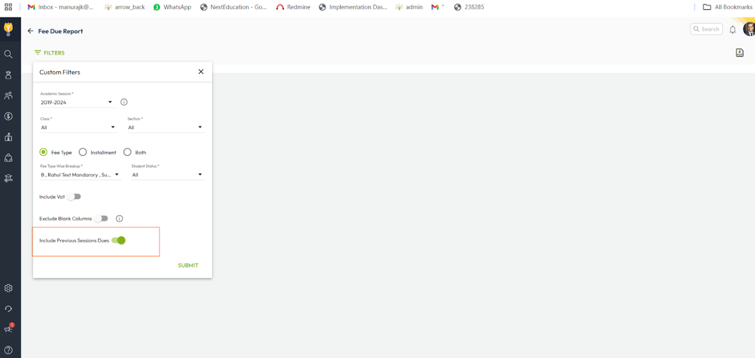The width and height of the screenshot is (755, 358).
Task: Open the sidebar dollar fee icon
Action: (x=8, y=116)
